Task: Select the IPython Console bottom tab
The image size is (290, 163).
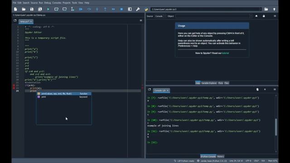Action: [x=208, y=157]
